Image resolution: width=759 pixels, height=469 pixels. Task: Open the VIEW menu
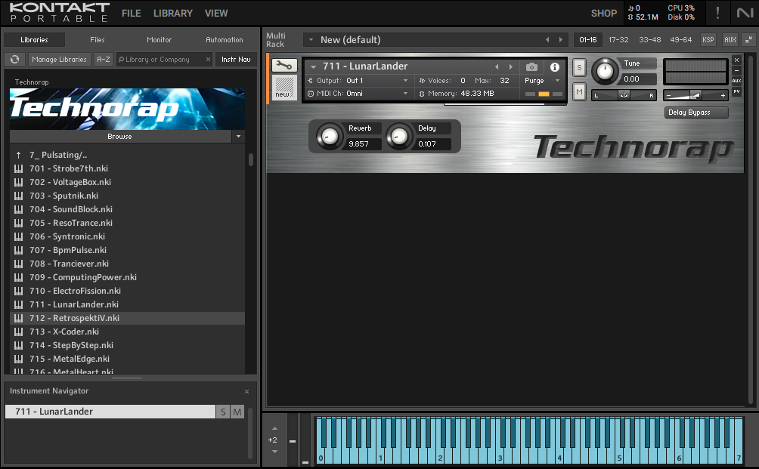click(216, 13)
